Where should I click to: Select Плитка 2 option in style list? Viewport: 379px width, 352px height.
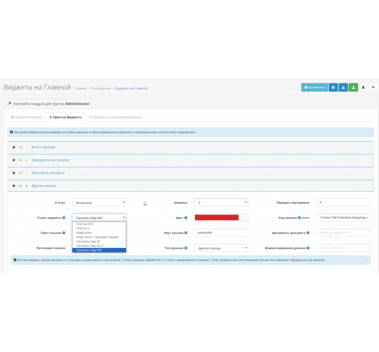[x=99, y=228]
